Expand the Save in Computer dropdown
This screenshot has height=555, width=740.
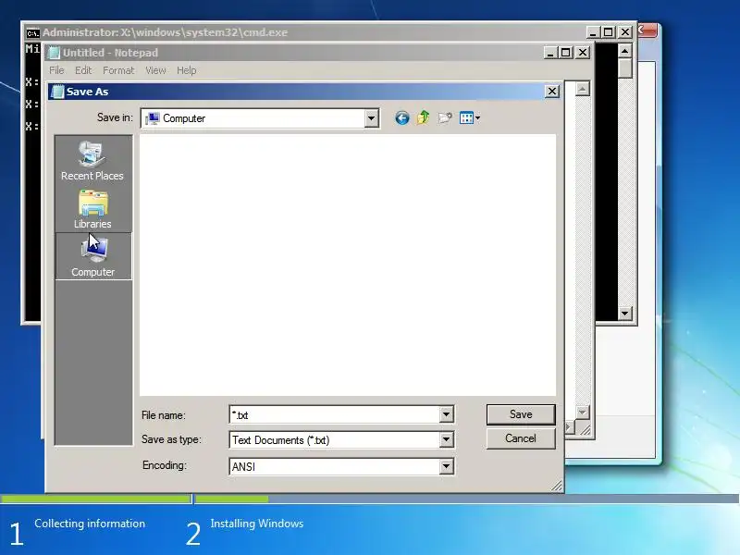coord(372,118)
